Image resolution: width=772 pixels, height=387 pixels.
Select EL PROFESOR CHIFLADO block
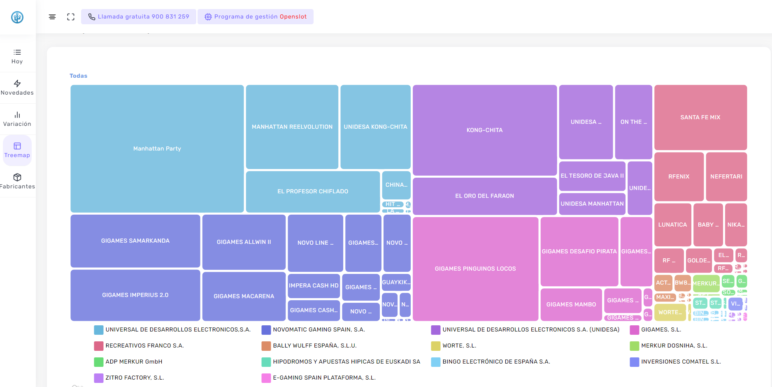coord(313,192)
